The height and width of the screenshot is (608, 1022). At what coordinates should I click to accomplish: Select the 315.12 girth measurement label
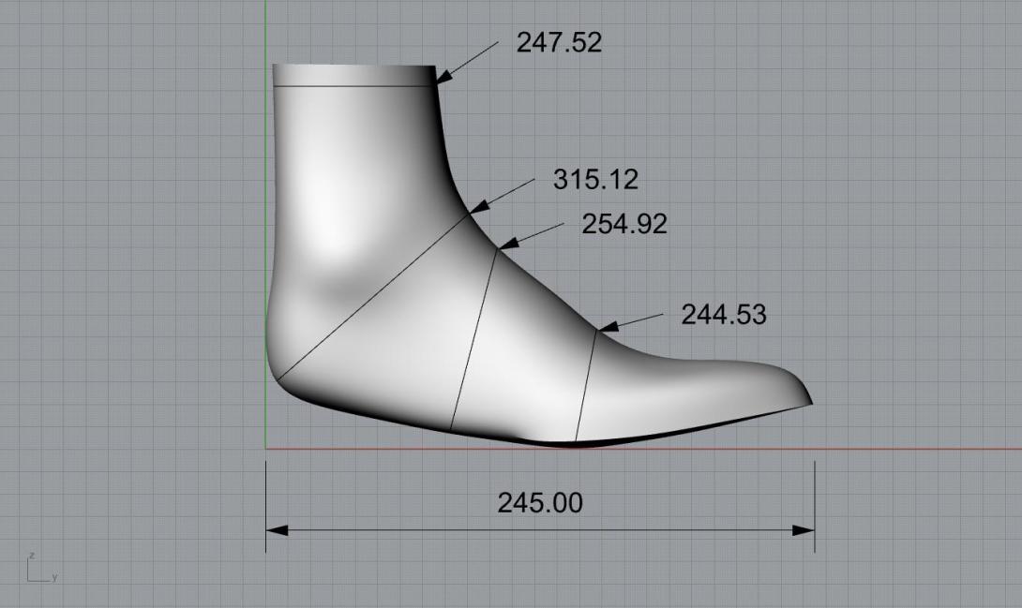click(x=595, y=180)
